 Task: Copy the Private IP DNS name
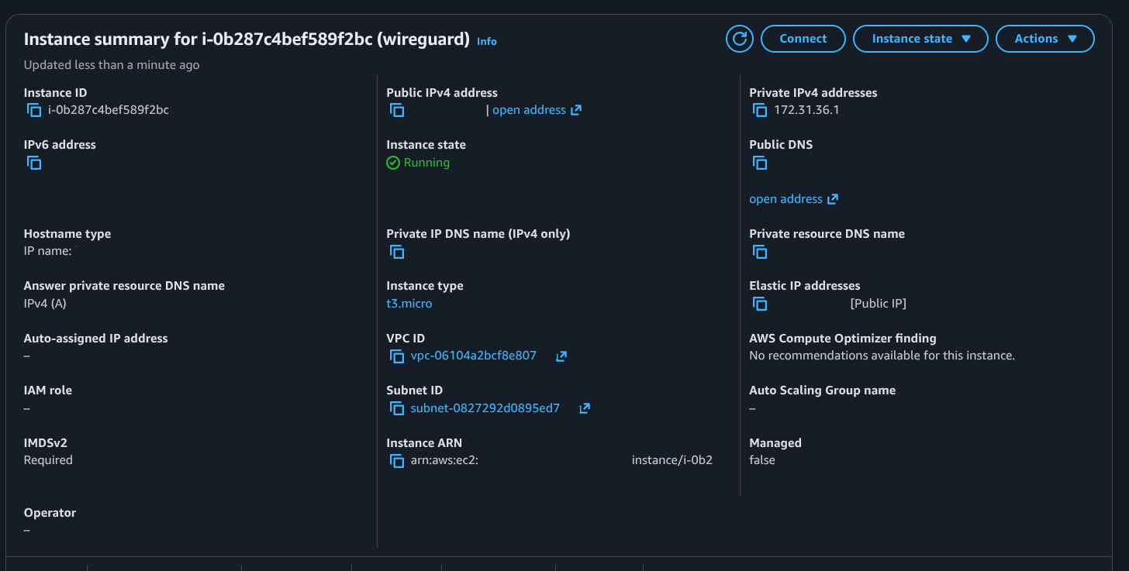[397, 252]
